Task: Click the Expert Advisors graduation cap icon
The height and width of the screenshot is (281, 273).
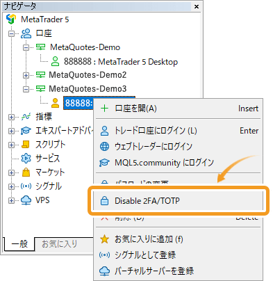Action: pyautogui.click(x=26, y=131)
